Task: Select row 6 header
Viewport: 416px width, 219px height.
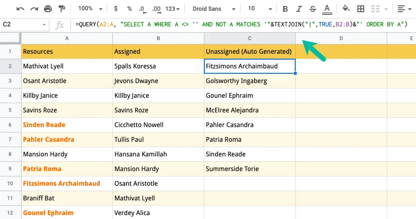Action: pos(10,125)
